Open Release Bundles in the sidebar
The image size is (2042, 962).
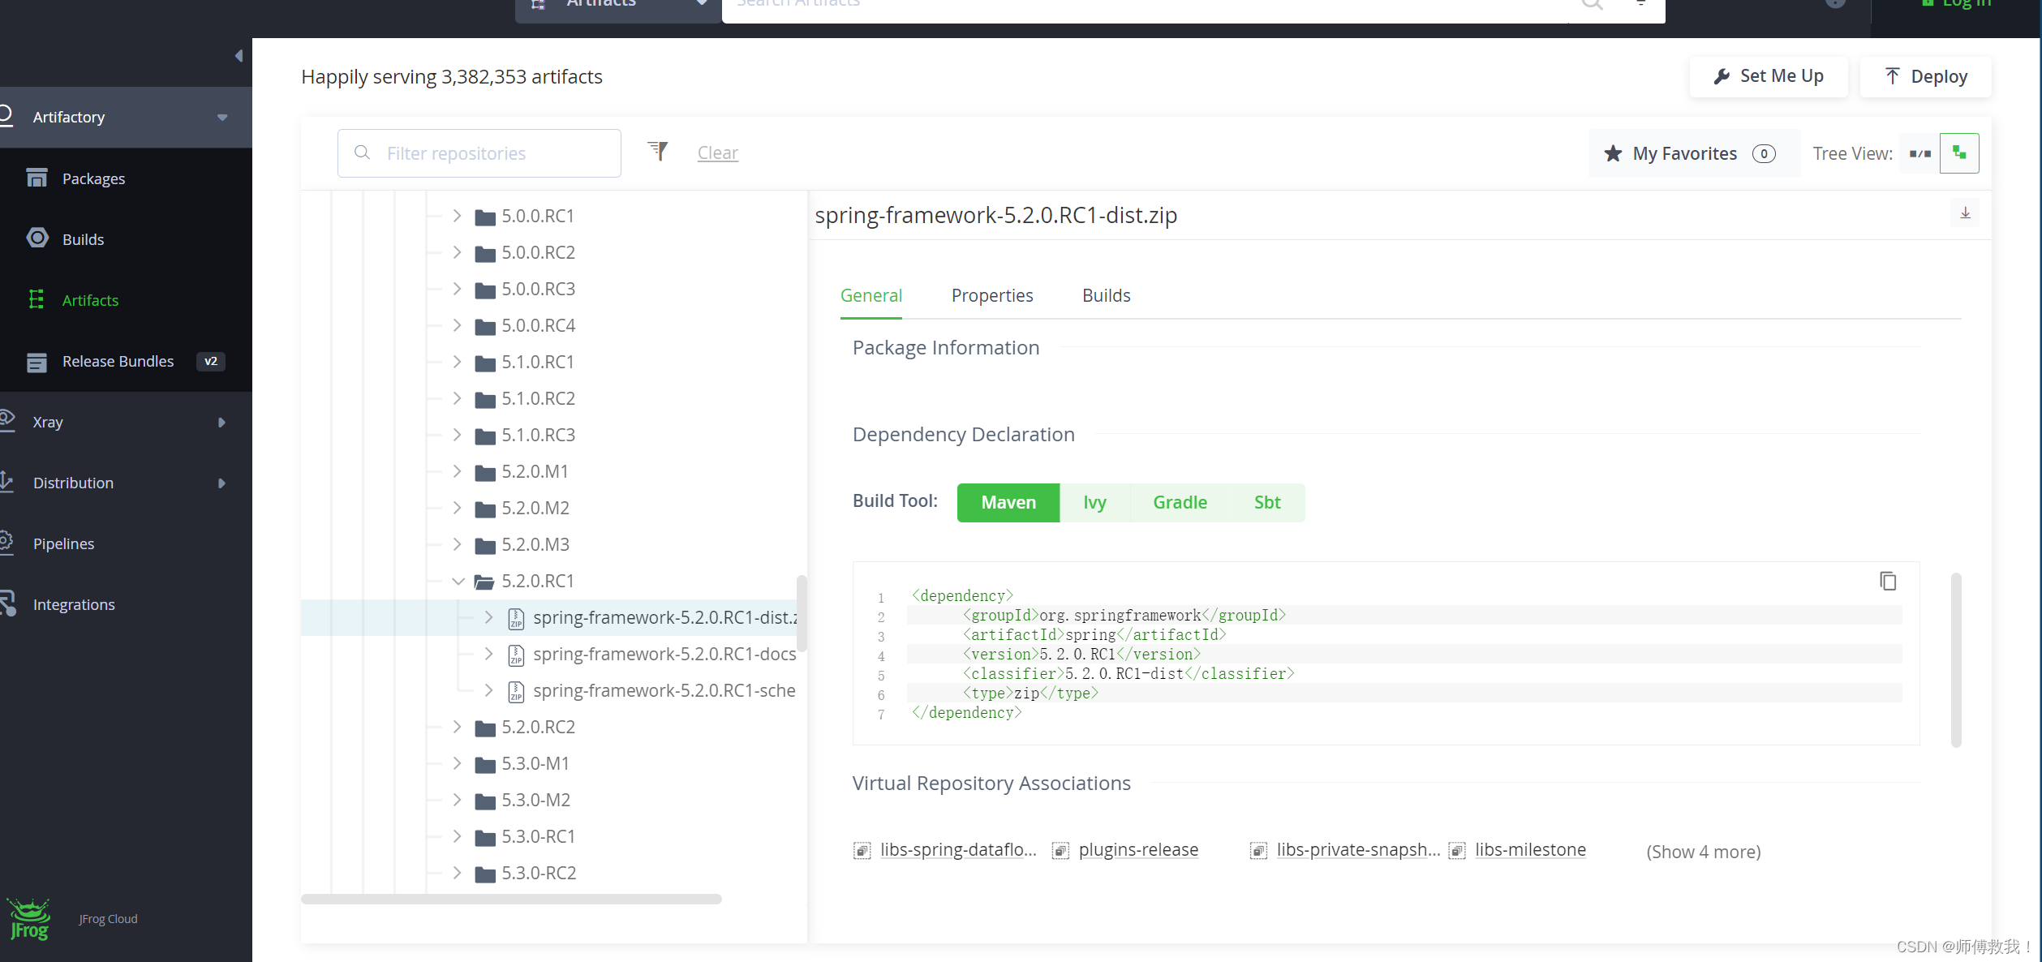118,361
